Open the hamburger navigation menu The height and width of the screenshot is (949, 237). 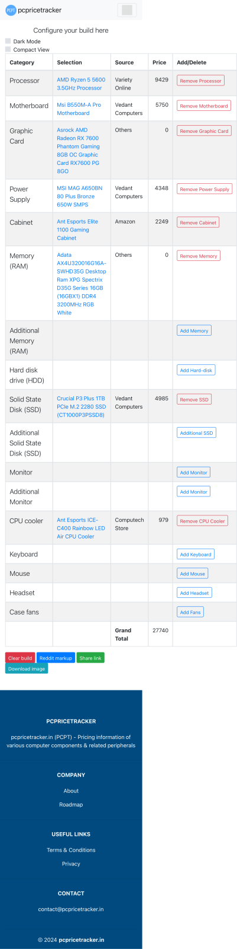[x=126, y=10]
